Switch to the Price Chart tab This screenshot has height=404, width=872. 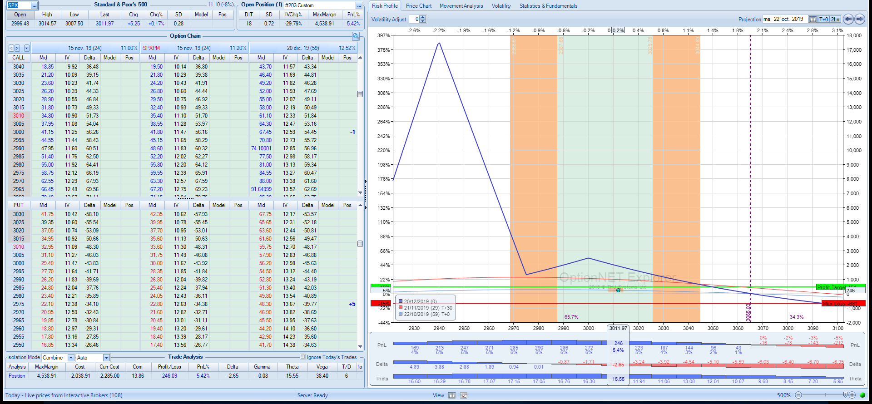[418, 6]
